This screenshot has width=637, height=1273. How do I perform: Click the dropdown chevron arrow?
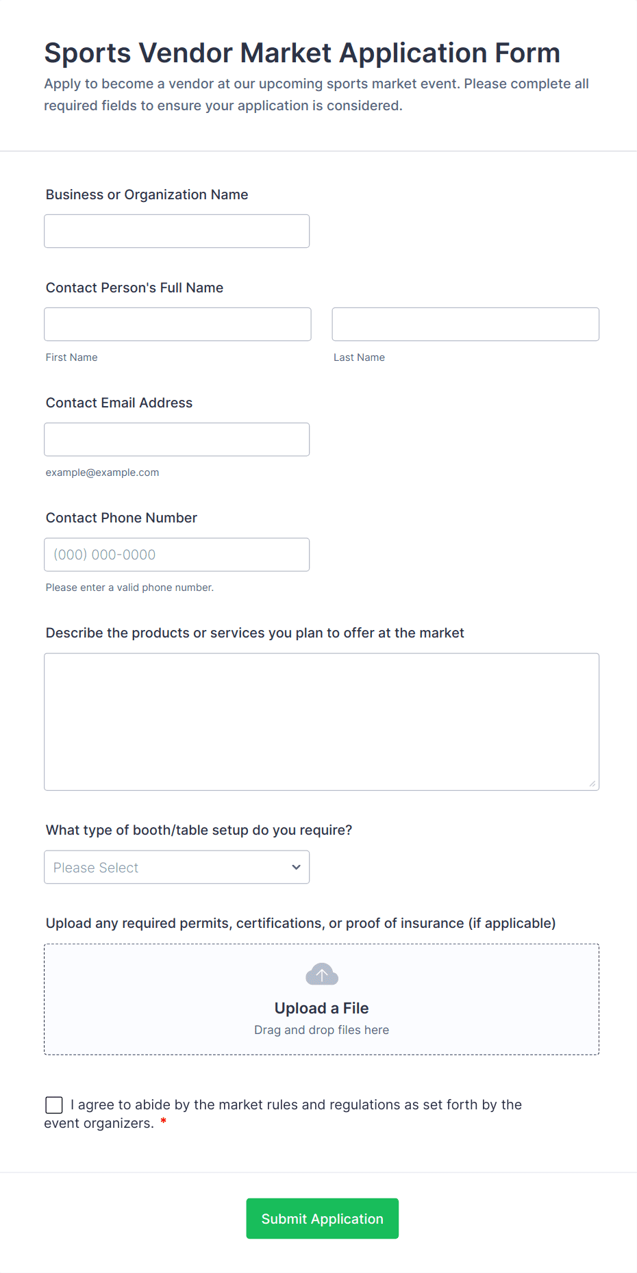tap(296, 867)
